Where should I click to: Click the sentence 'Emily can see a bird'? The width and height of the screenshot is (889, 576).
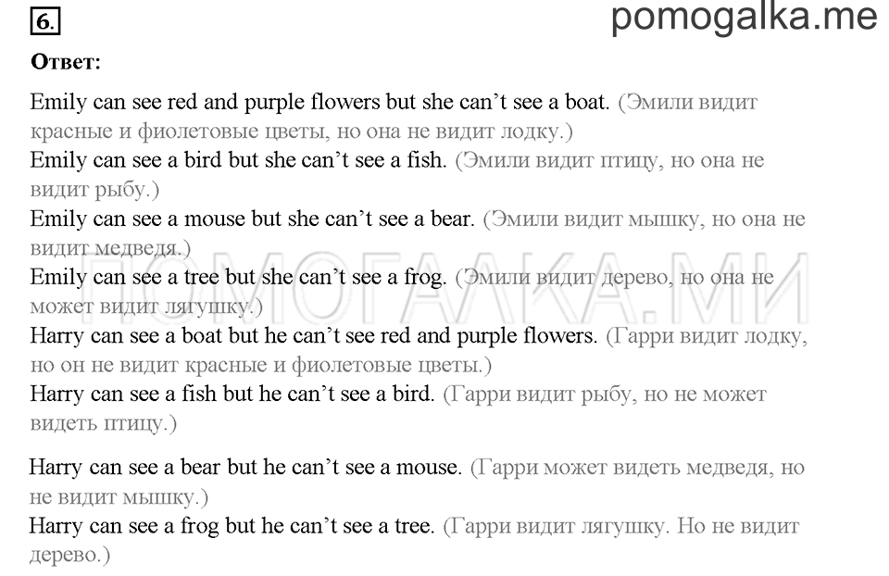(x=238, y=160)
